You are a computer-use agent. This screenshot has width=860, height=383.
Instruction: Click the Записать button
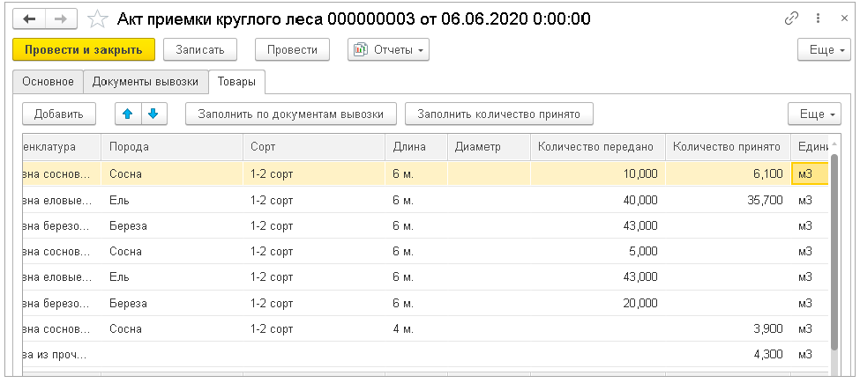click(x=206, y=50)
